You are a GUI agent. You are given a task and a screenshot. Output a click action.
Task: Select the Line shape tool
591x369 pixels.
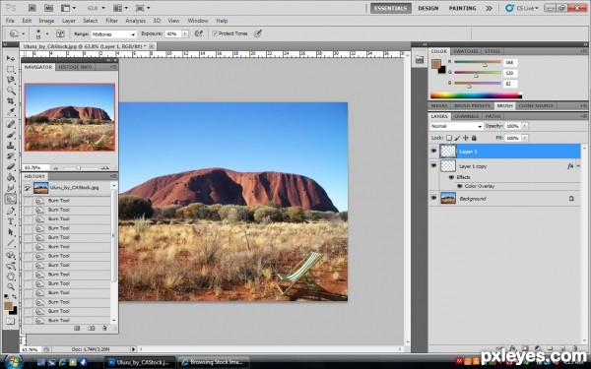pyautogui.click(x=11, y=242)
